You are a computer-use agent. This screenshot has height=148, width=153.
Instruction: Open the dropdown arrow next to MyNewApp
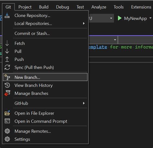pyautogui.click(x=150, y=18)
